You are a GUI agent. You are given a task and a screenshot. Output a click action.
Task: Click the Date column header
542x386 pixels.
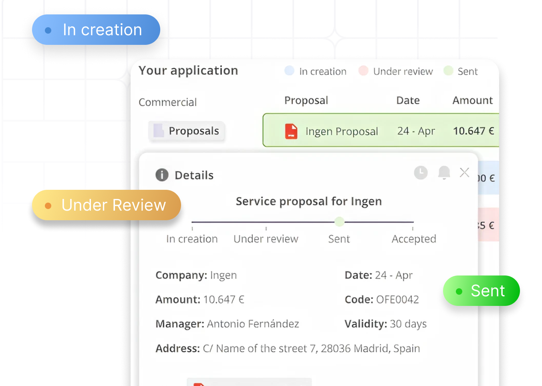point(408,101)
